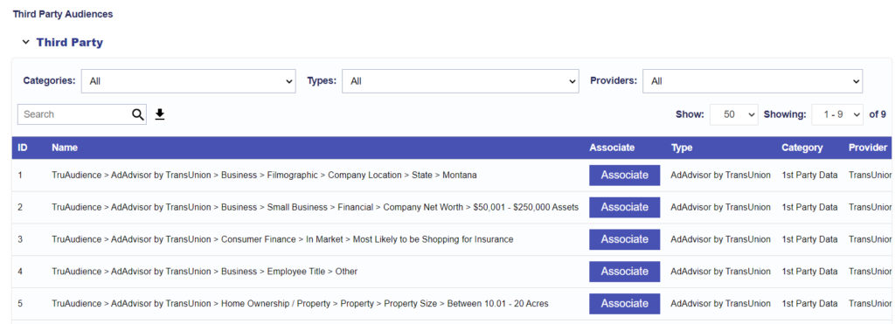The height and width of the screenshot is (324, 895).
Task: Open the Categories dropdown
Action: tap(189, 81)
